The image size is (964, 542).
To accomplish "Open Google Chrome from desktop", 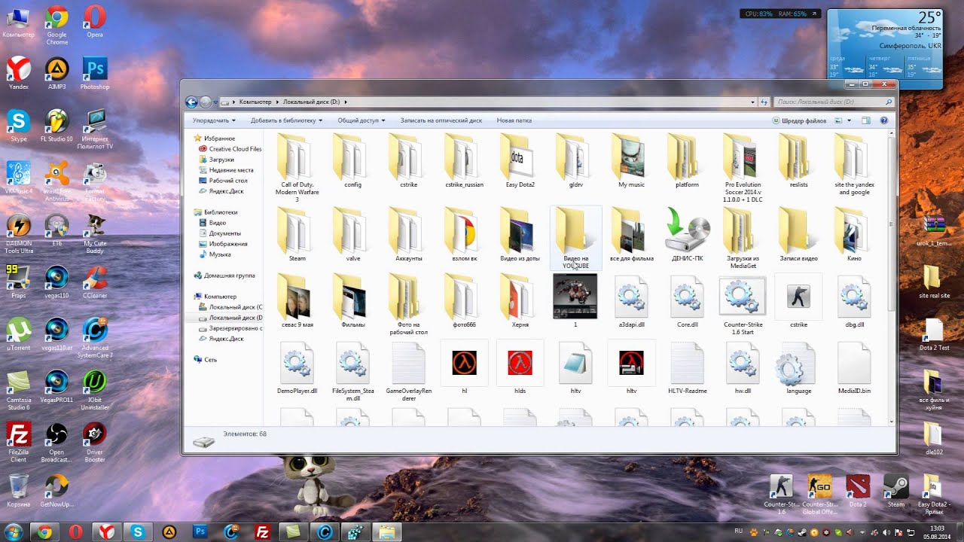I will [x=57, y=25].
